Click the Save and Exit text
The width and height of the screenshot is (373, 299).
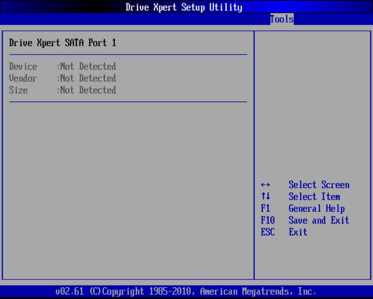tap(319, 220)
